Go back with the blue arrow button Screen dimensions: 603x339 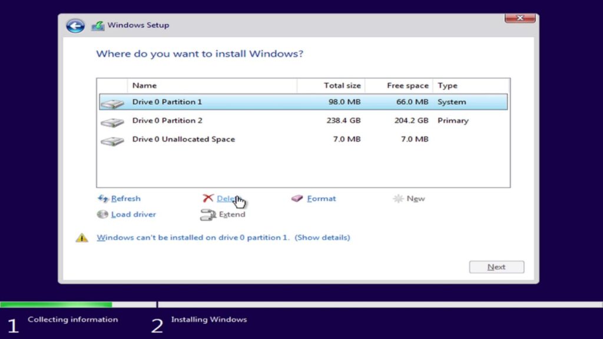pos(75,26)
